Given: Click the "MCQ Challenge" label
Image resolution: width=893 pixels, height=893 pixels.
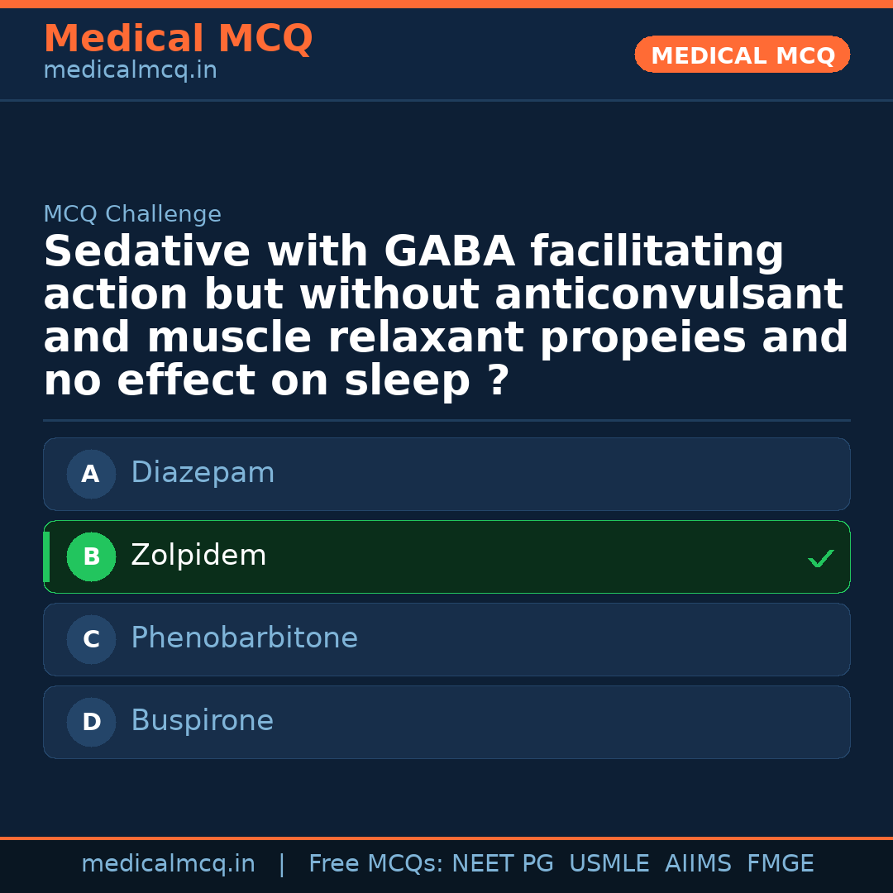Looking at the screenshot, I should (132, 215).
